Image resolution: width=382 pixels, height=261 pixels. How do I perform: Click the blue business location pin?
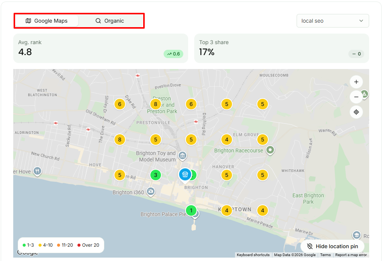(x=185, y=176)
